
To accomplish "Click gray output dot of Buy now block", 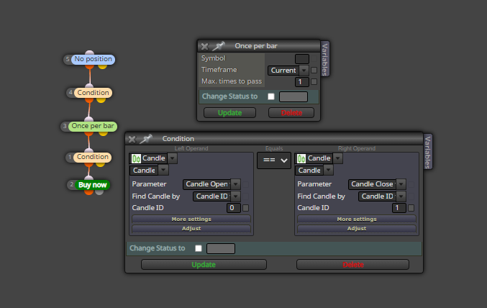I will [x=99, y=192].
